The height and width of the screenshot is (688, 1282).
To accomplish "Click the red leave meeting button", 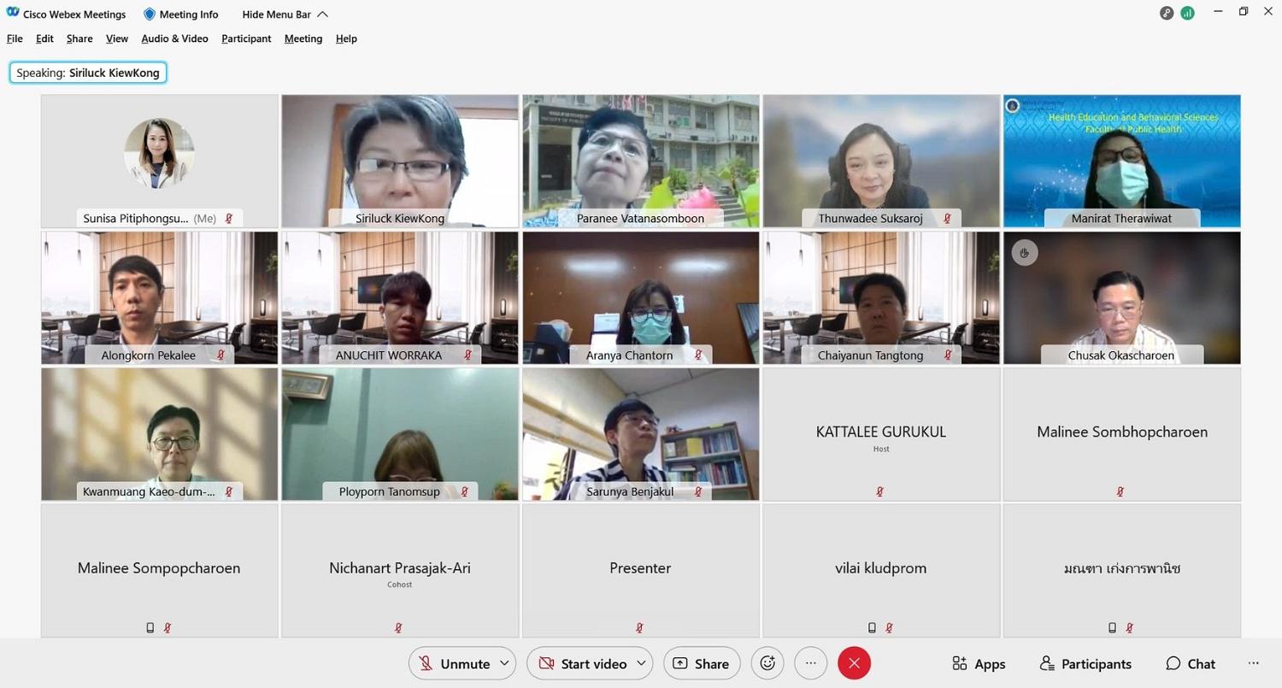I will click(x=854, y=663).
